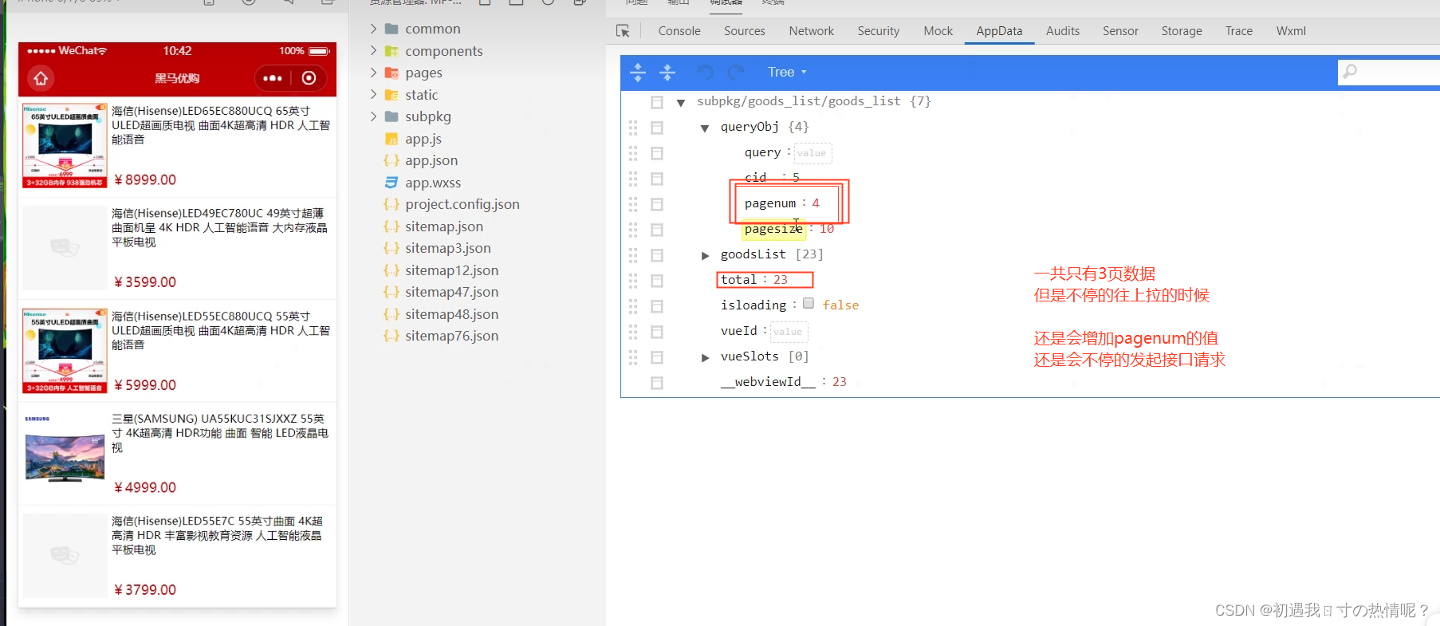The height and width of the screenshot is (626, 1440).
Task: Open the Sensor tab
Action: 1120,31
